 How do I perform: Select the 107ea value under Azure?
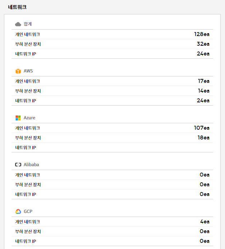click(x=202, y=128)
